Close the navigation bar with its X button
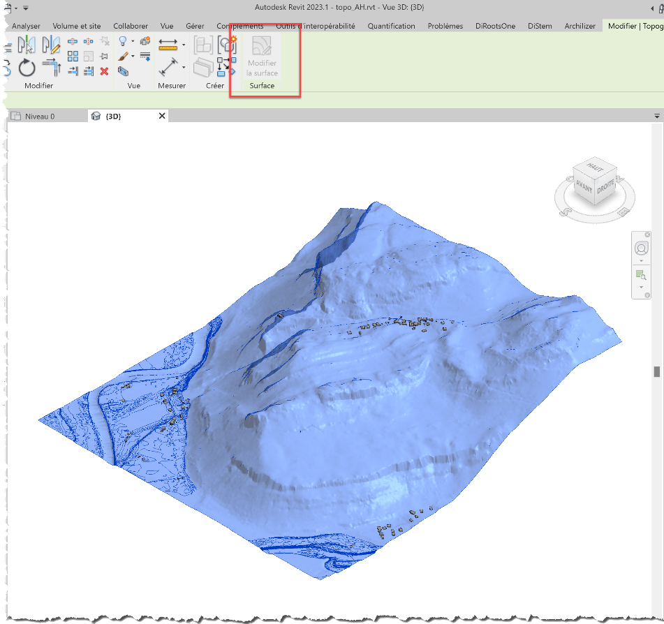664x624 pixels. pyautogui.click(x=647, y=235)
